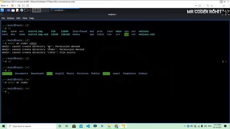230x129 pixels.
Task: Open Task View on the Windows taskbar
Action: pos(67,126)
